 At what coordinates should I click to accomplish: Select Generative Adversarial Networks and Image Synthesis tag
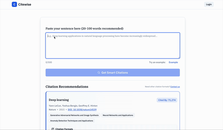(x=74, y=115)
